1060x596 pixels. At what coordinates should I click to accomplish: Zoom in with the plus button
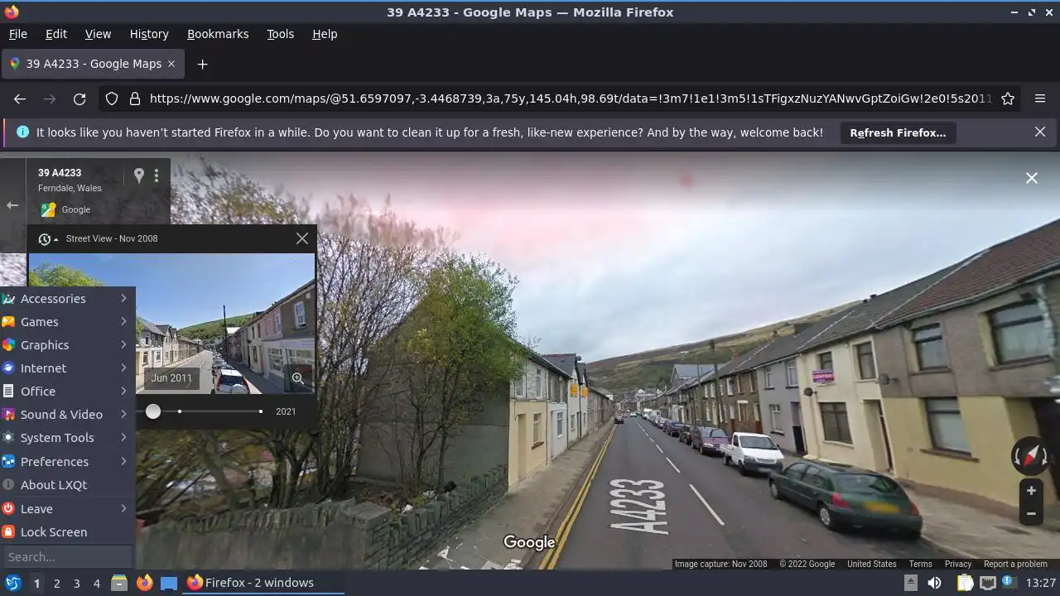1031,491
